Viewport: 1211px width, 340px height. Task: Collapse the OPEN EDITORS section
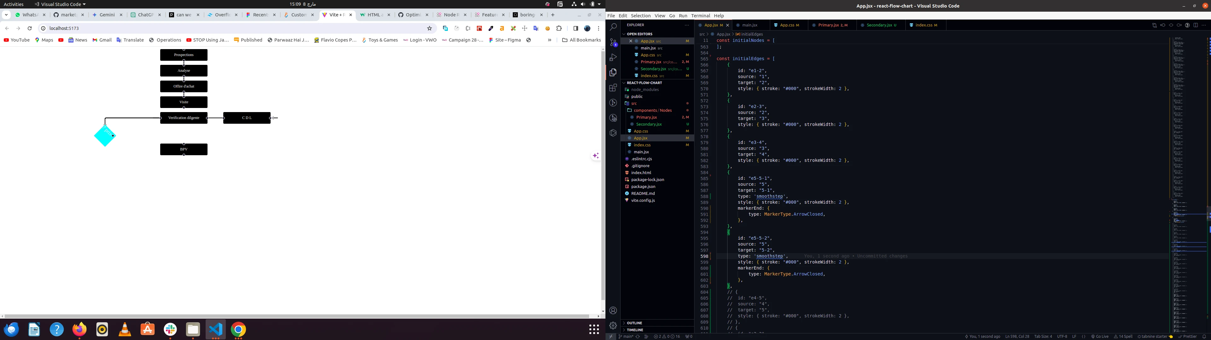tap(639, 34)
